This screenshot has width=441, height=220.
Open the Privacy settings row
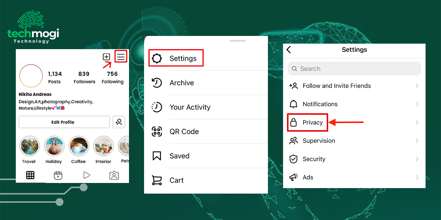(x=354, y=122)
